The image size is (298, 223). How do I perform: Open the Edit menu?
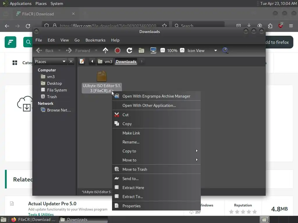pyautogui.click(x=51, y=40)
